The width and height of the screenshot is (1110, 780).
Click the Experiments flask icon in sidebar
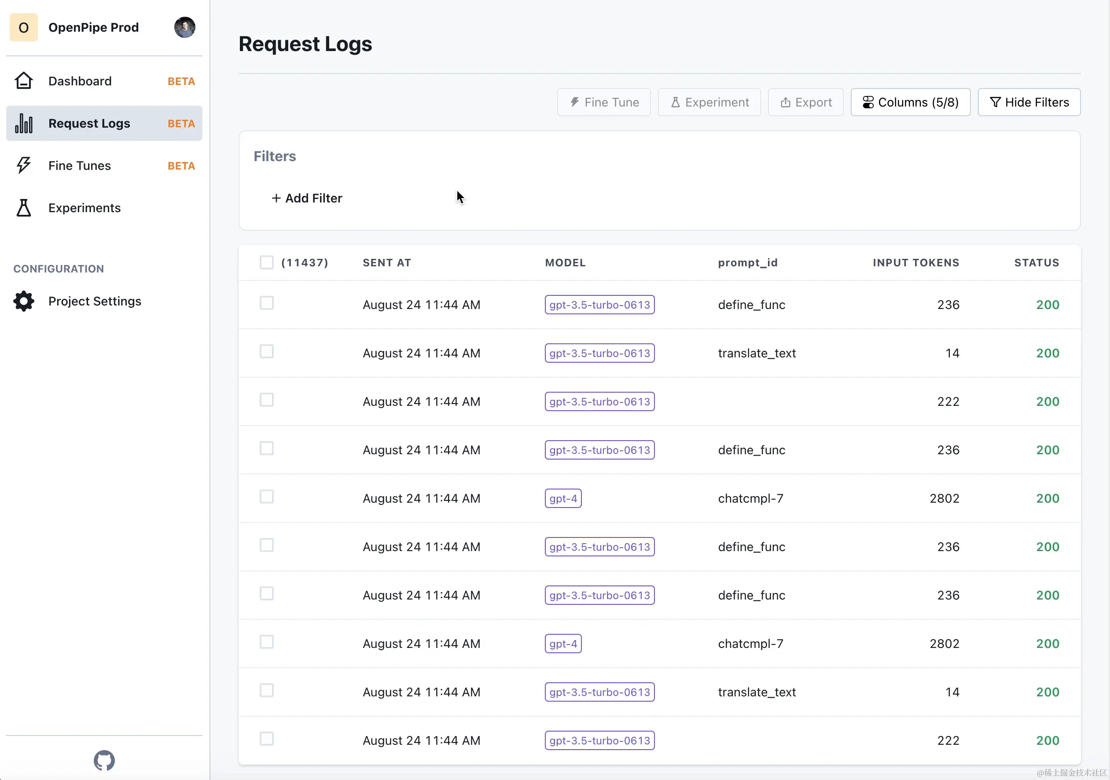(x=23, y=207)
